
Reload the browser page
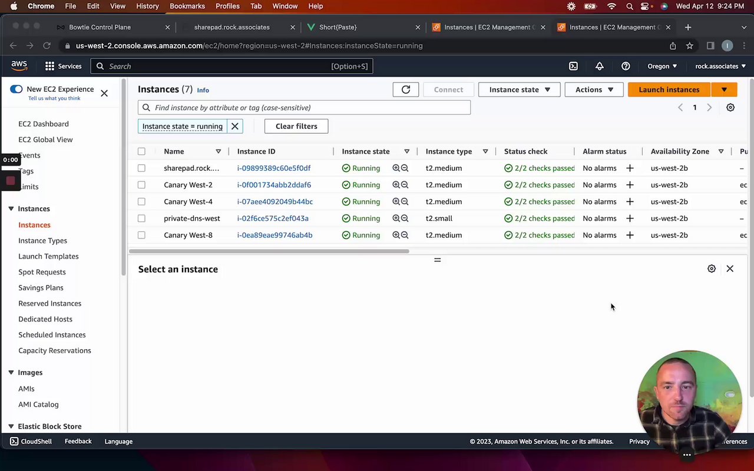pyautogui.click(x=47, y=45)
